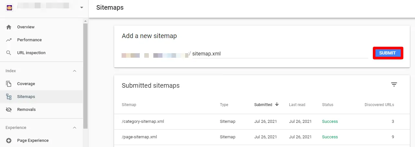The height and width of the screenshot is (147, 415).
Task: Sort by Submitted column arrow
Action: click(277, 104)
